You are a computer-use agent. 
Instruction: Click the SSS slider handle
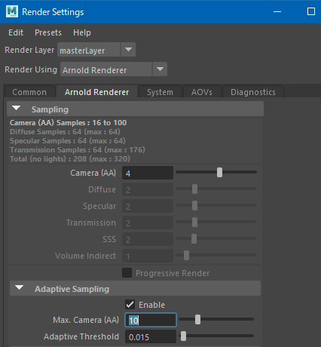click(194, 239)
